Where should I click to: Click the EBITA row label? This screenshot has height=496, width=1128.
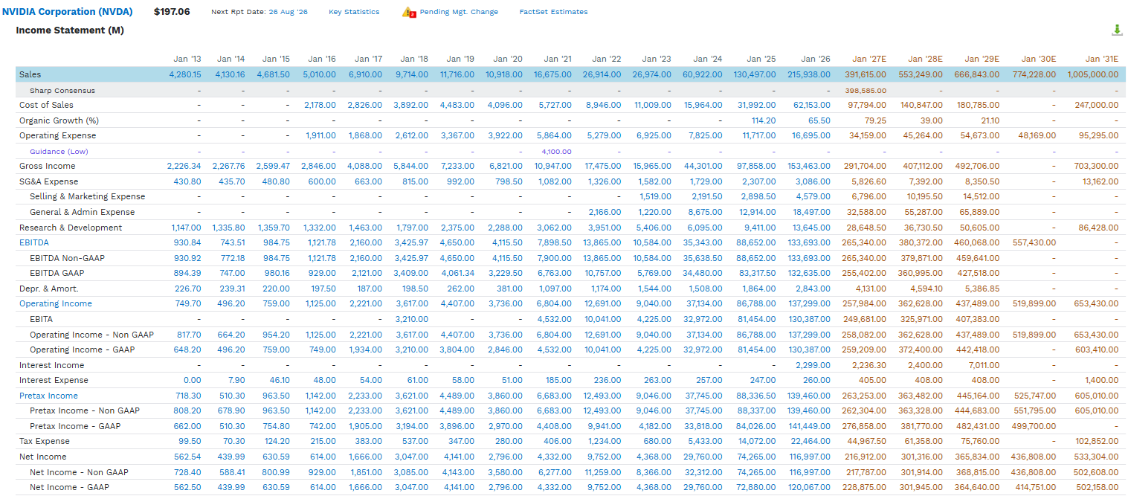tap(41, 319)
